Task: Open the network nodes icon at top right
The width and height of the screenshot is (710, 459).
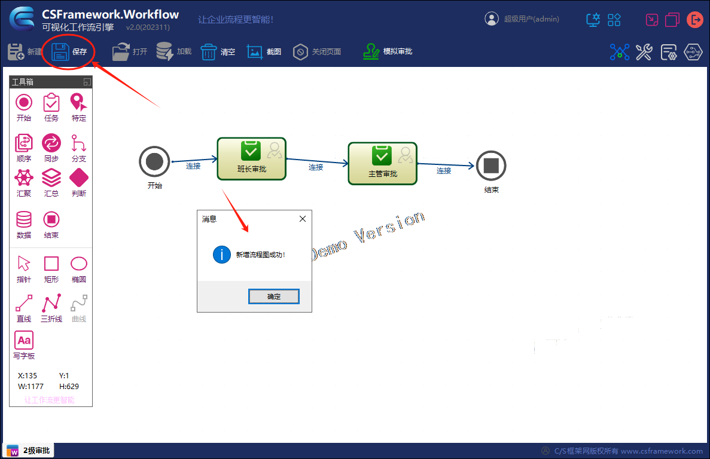Action: [x=620, y=52]
